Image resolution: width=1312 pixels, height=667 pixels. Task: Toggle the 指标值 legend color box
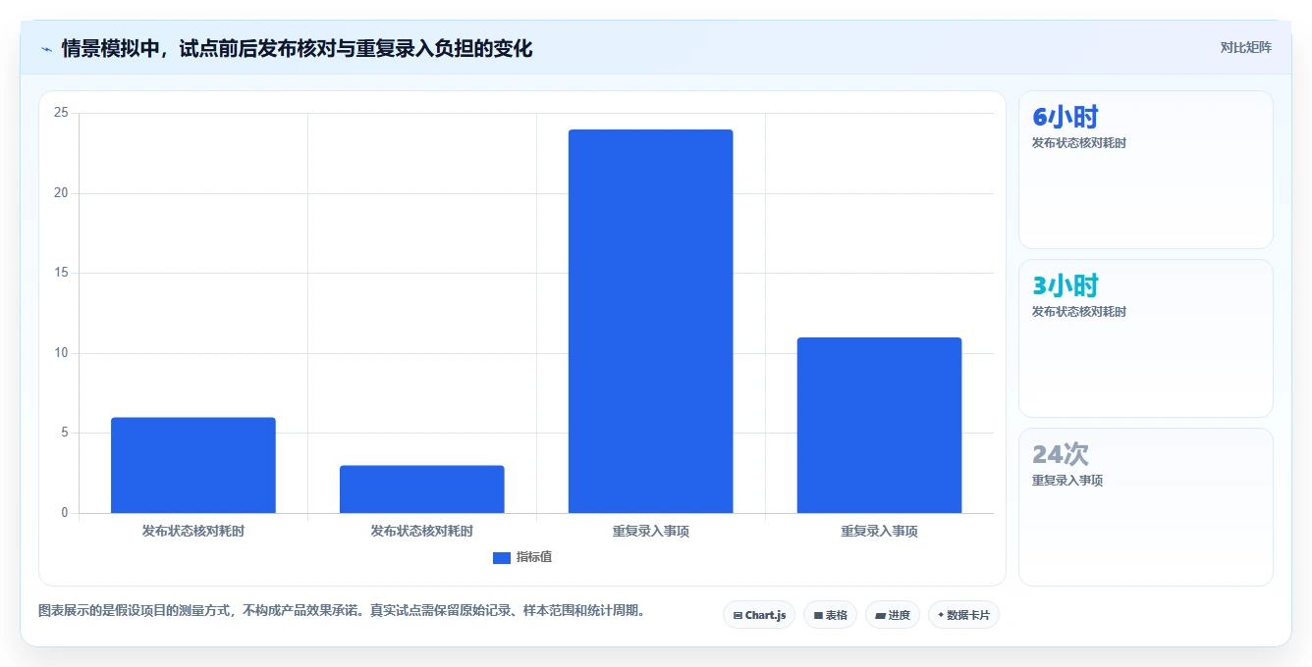coord(502,557)
